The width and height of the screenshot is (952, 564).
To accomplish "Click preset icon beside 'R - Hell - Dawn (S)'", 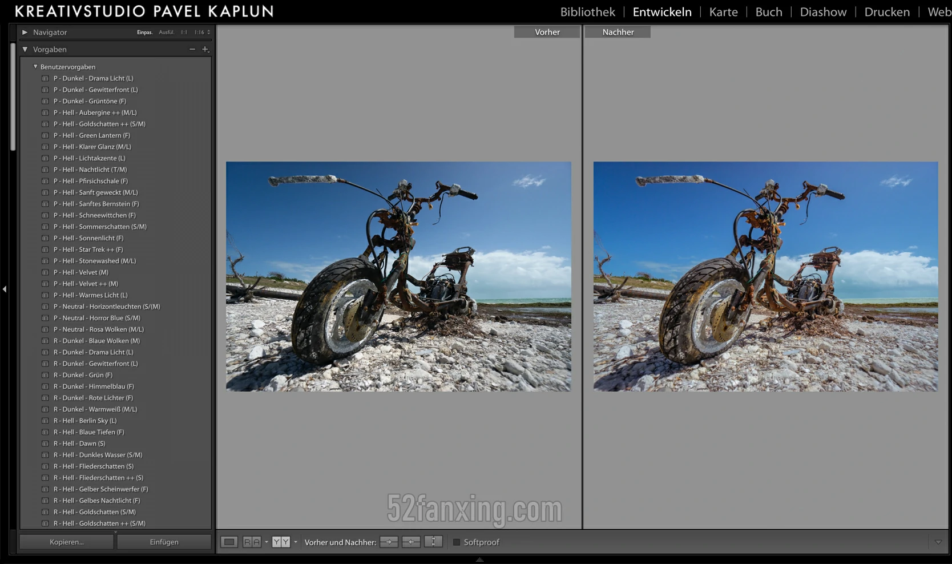I will click(x=45, y=444).
